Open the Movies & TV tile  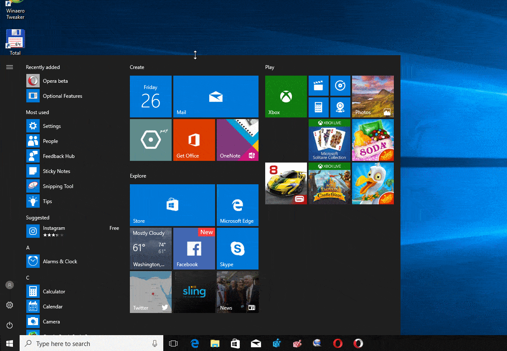tap(319, 86)
